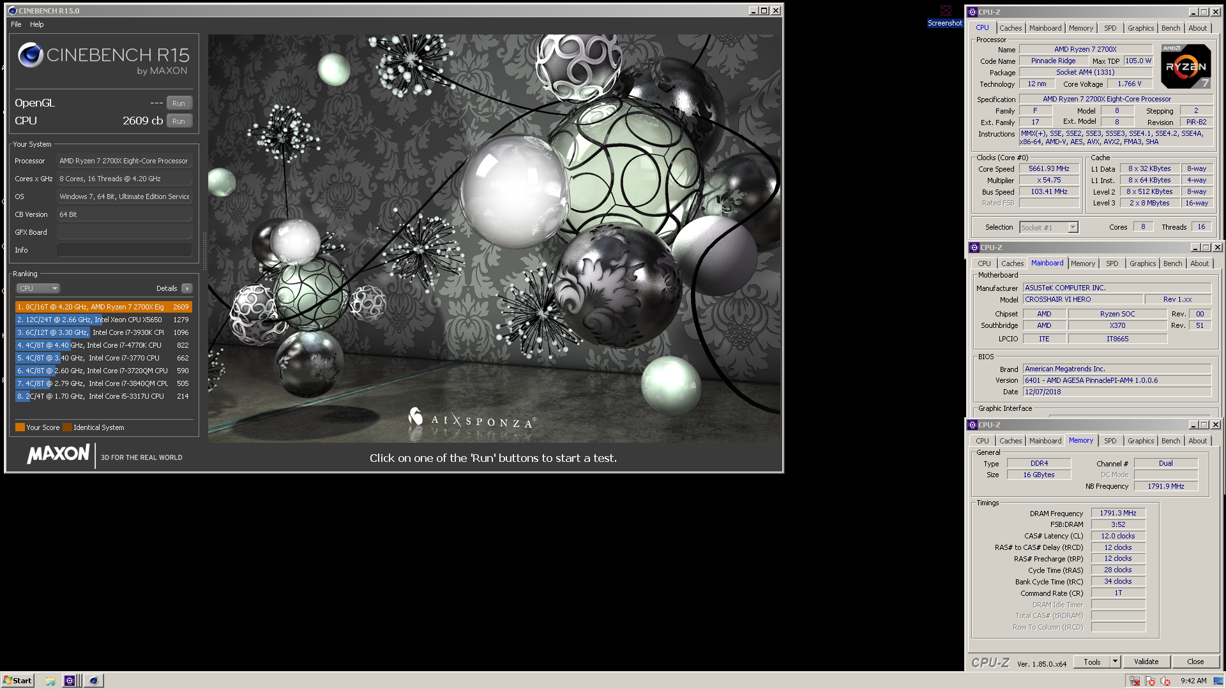Click the Windows Start button

(17, 681)
